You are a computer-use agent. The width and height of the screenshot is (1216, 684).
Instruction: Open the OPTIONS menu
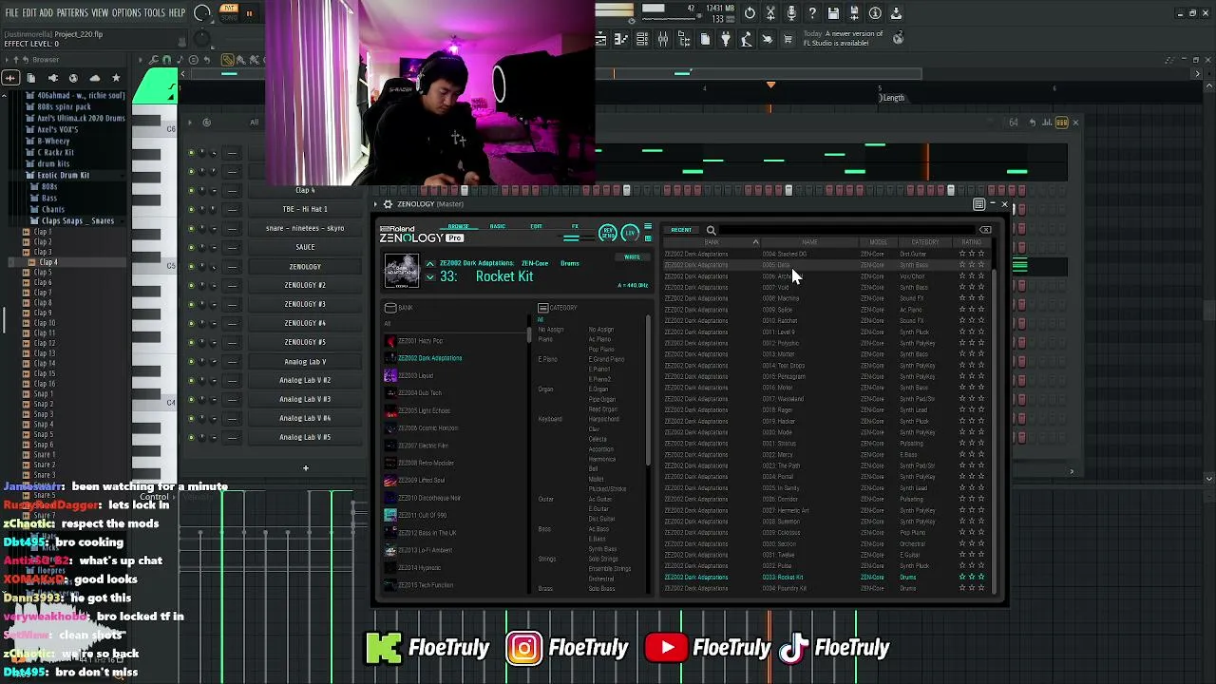tap(126, 12)
